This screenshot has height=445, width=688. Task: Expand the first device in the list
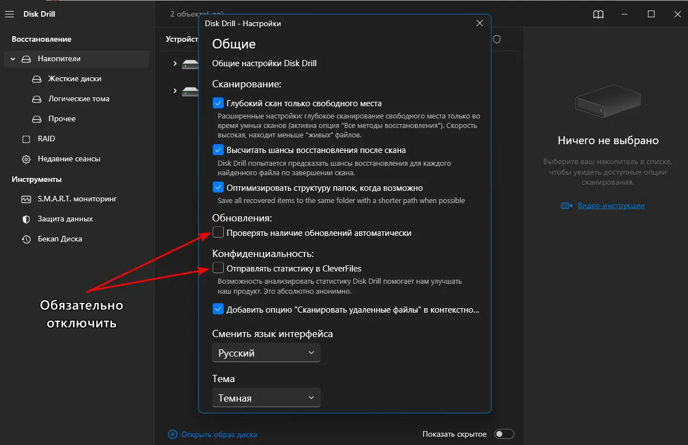pyautogui.click(x=175, y=64)
